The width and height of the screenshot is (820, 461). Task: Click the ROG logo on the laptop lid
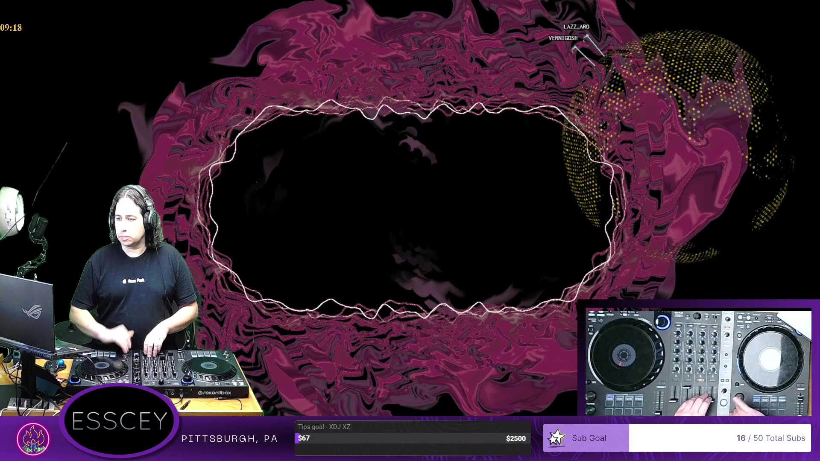pyautogui.click(x=32, y=312)
